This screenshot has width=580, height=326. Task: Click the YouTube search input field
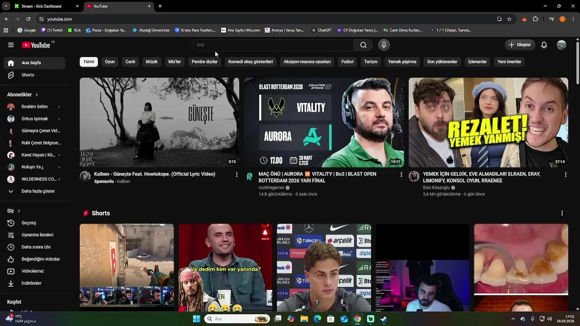point(273,45)
